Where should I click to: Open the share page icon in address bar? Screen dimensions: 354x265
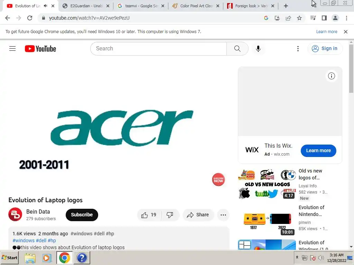[x=288, y=18]
